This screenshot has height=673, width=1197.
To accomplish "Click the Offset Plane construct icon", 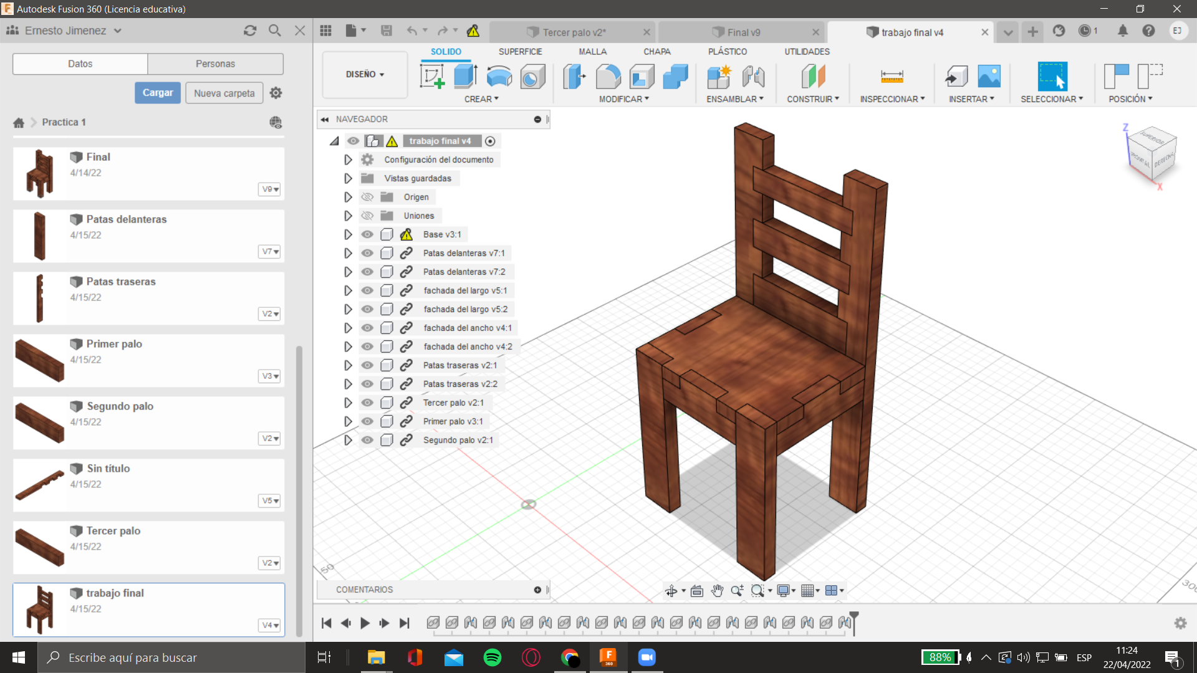I will (x=813, y=77).
